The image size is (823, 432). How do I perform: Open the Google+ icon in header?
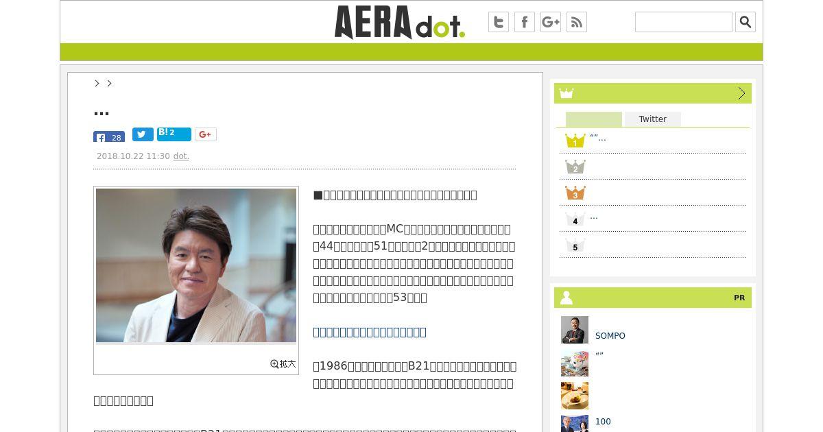[551, 22]
